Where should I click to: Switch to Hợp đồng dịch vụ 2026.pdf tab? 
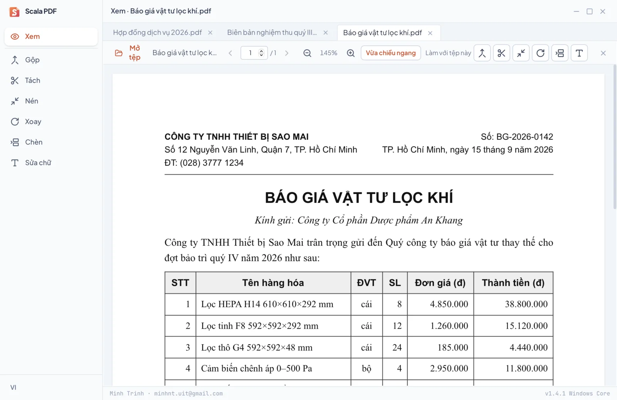157,32
